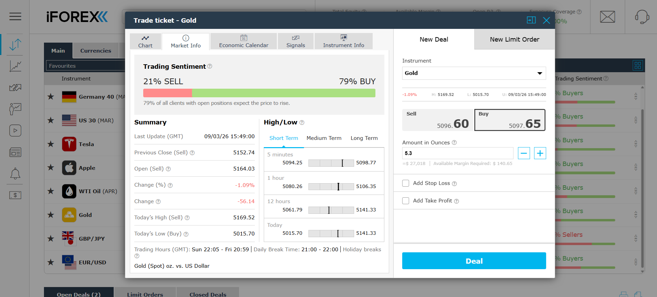Increase amount with the plus button

point(540,153)
